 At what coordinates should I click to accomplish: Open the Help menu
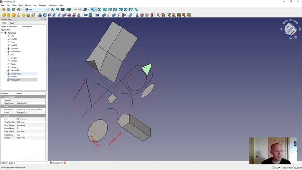(x=61, y=5)
